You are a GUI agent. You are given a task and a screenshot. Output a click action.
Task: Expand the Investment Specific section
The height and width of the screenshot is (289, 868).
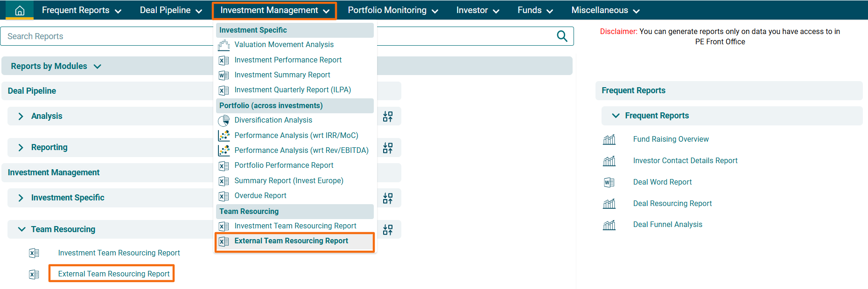pos(21,198)
